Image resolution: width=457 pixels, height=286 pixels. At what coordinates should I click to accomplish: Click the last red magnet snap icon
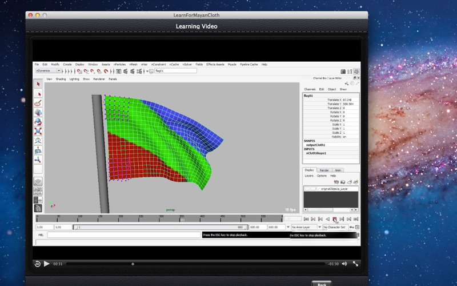tap(106, 71)
